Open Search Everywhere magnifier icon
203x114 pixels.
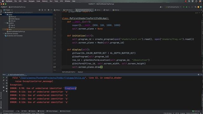pyautogui.click(x=195, y=7)
